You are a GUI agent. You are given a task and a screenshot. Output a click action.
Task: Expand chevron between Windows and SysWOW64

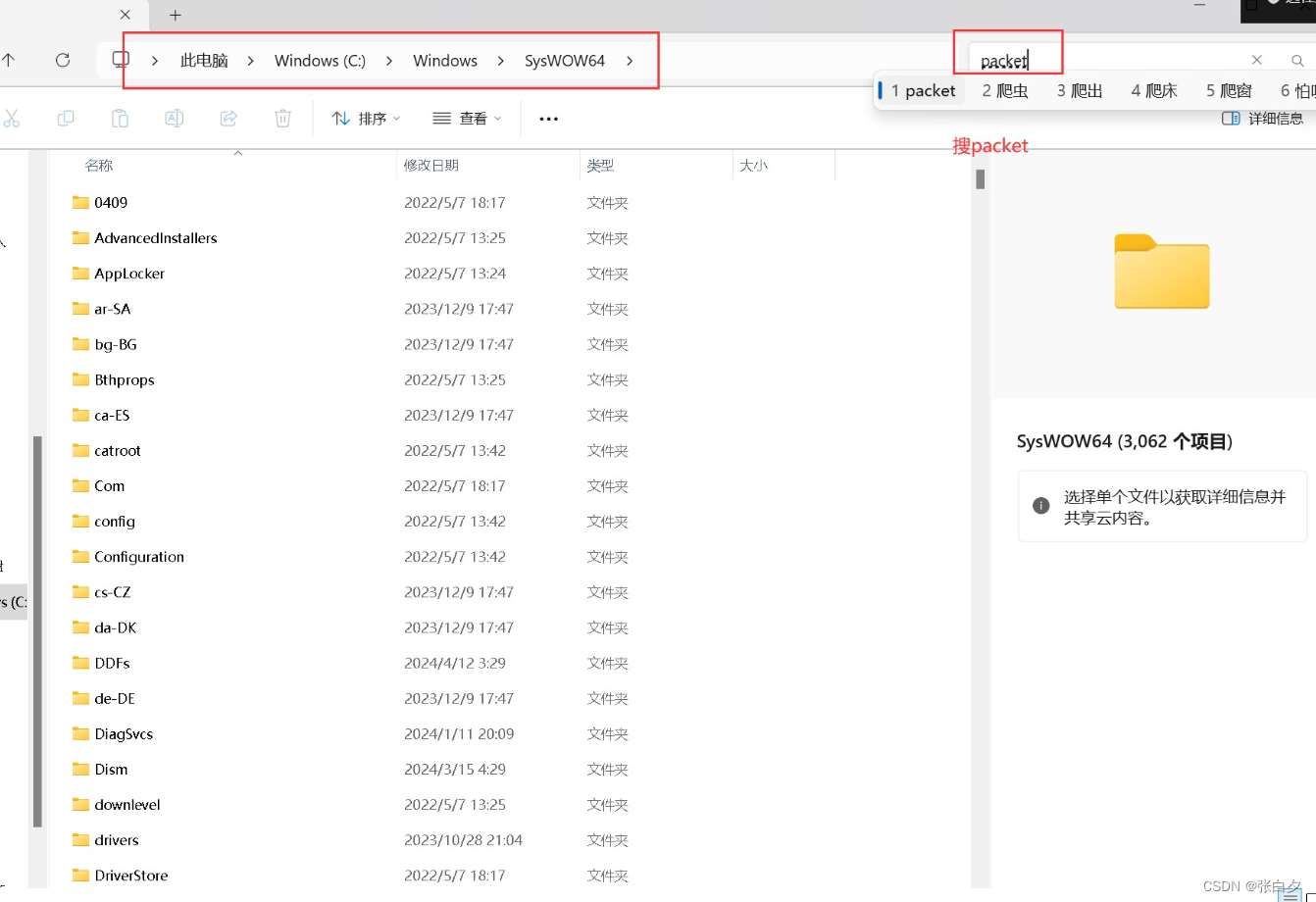coord(501,61)
